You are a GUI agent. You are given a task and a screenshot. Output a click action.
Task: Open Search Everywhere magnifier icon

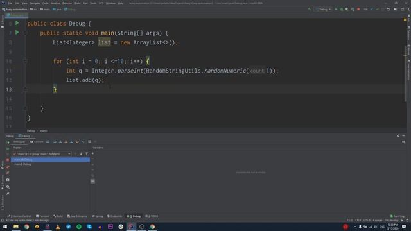(408, 9)
